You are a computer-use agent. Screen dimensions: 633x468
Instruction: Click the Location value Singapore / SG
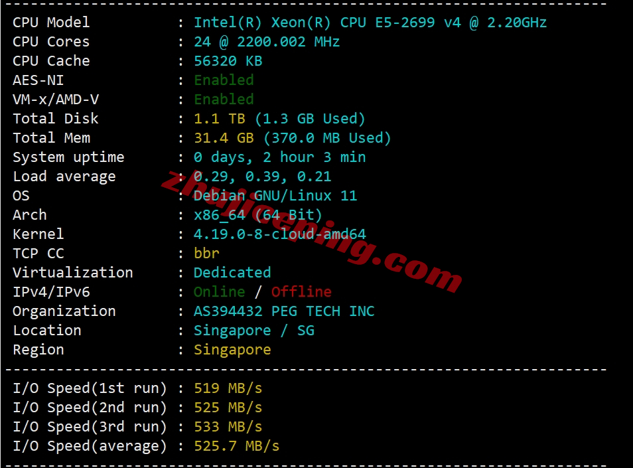click(x=254, y=331)
